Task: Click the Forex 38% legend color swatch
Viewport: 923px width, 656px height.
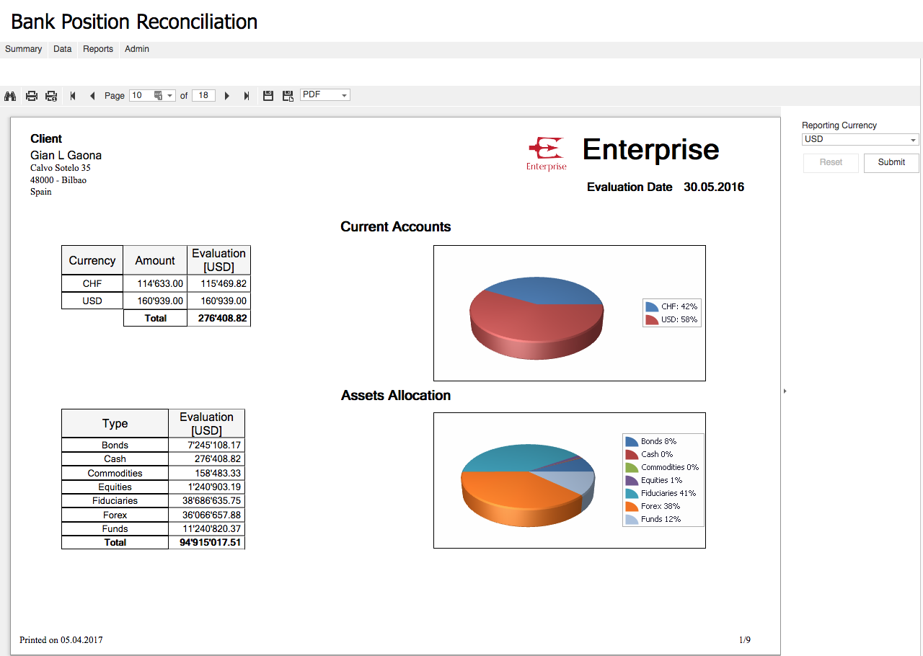Action: pos(632,507)
